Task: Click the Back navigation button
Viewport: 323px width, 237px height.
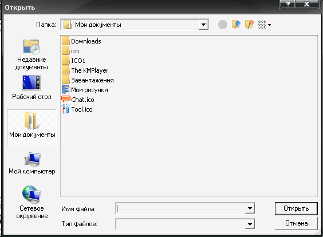Action: [223, 25]
